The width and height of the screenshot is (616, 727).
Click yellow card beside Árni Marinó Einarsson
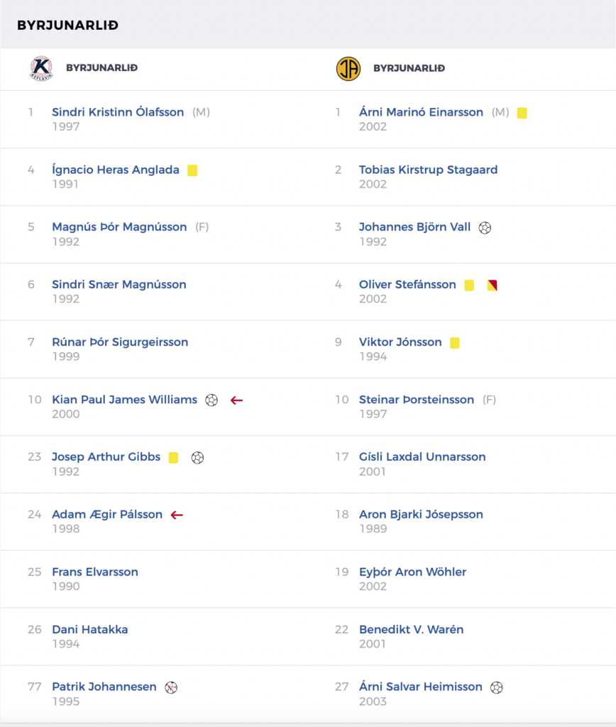(522, 113)
